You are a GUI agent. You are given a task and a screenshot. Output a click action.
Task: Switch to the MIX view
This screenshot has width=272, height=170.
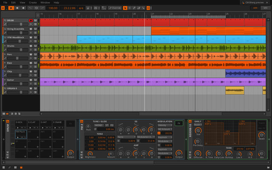click(265, 8)
